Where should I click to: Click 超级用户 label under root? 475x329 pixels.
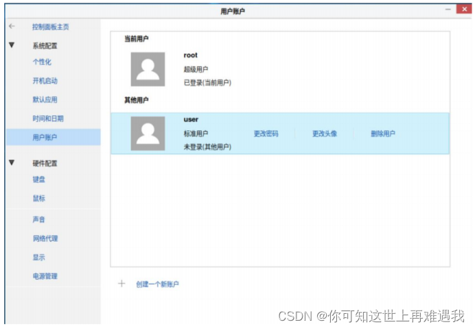click(x=196, y=69)
